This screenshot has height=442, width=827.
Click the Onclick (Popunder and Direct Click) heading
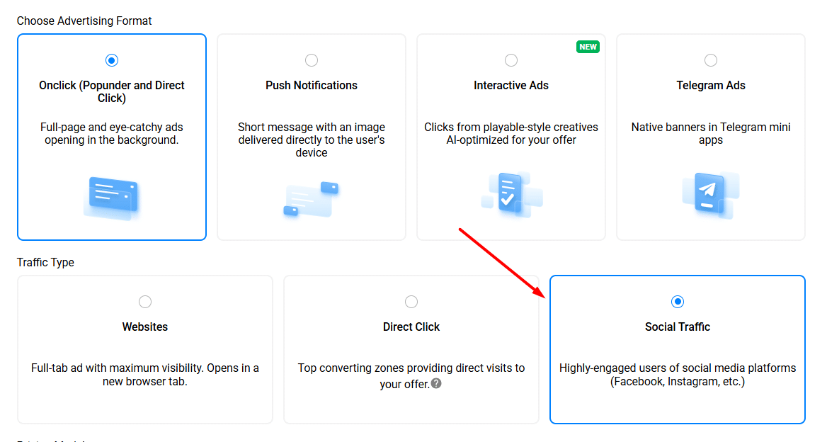(x=112, y=91)
